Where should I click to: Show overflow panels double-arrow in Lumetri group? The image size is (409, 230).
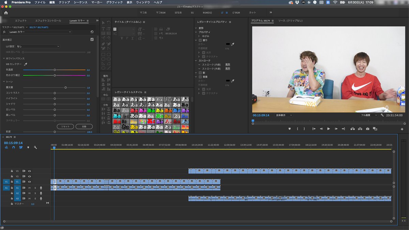97,21
